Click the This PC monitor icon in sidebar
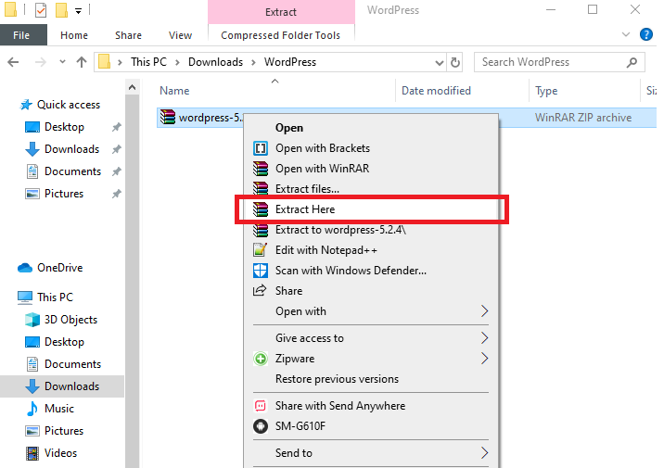The height and width of the screenshot is (468, 664). pos(25,297)
